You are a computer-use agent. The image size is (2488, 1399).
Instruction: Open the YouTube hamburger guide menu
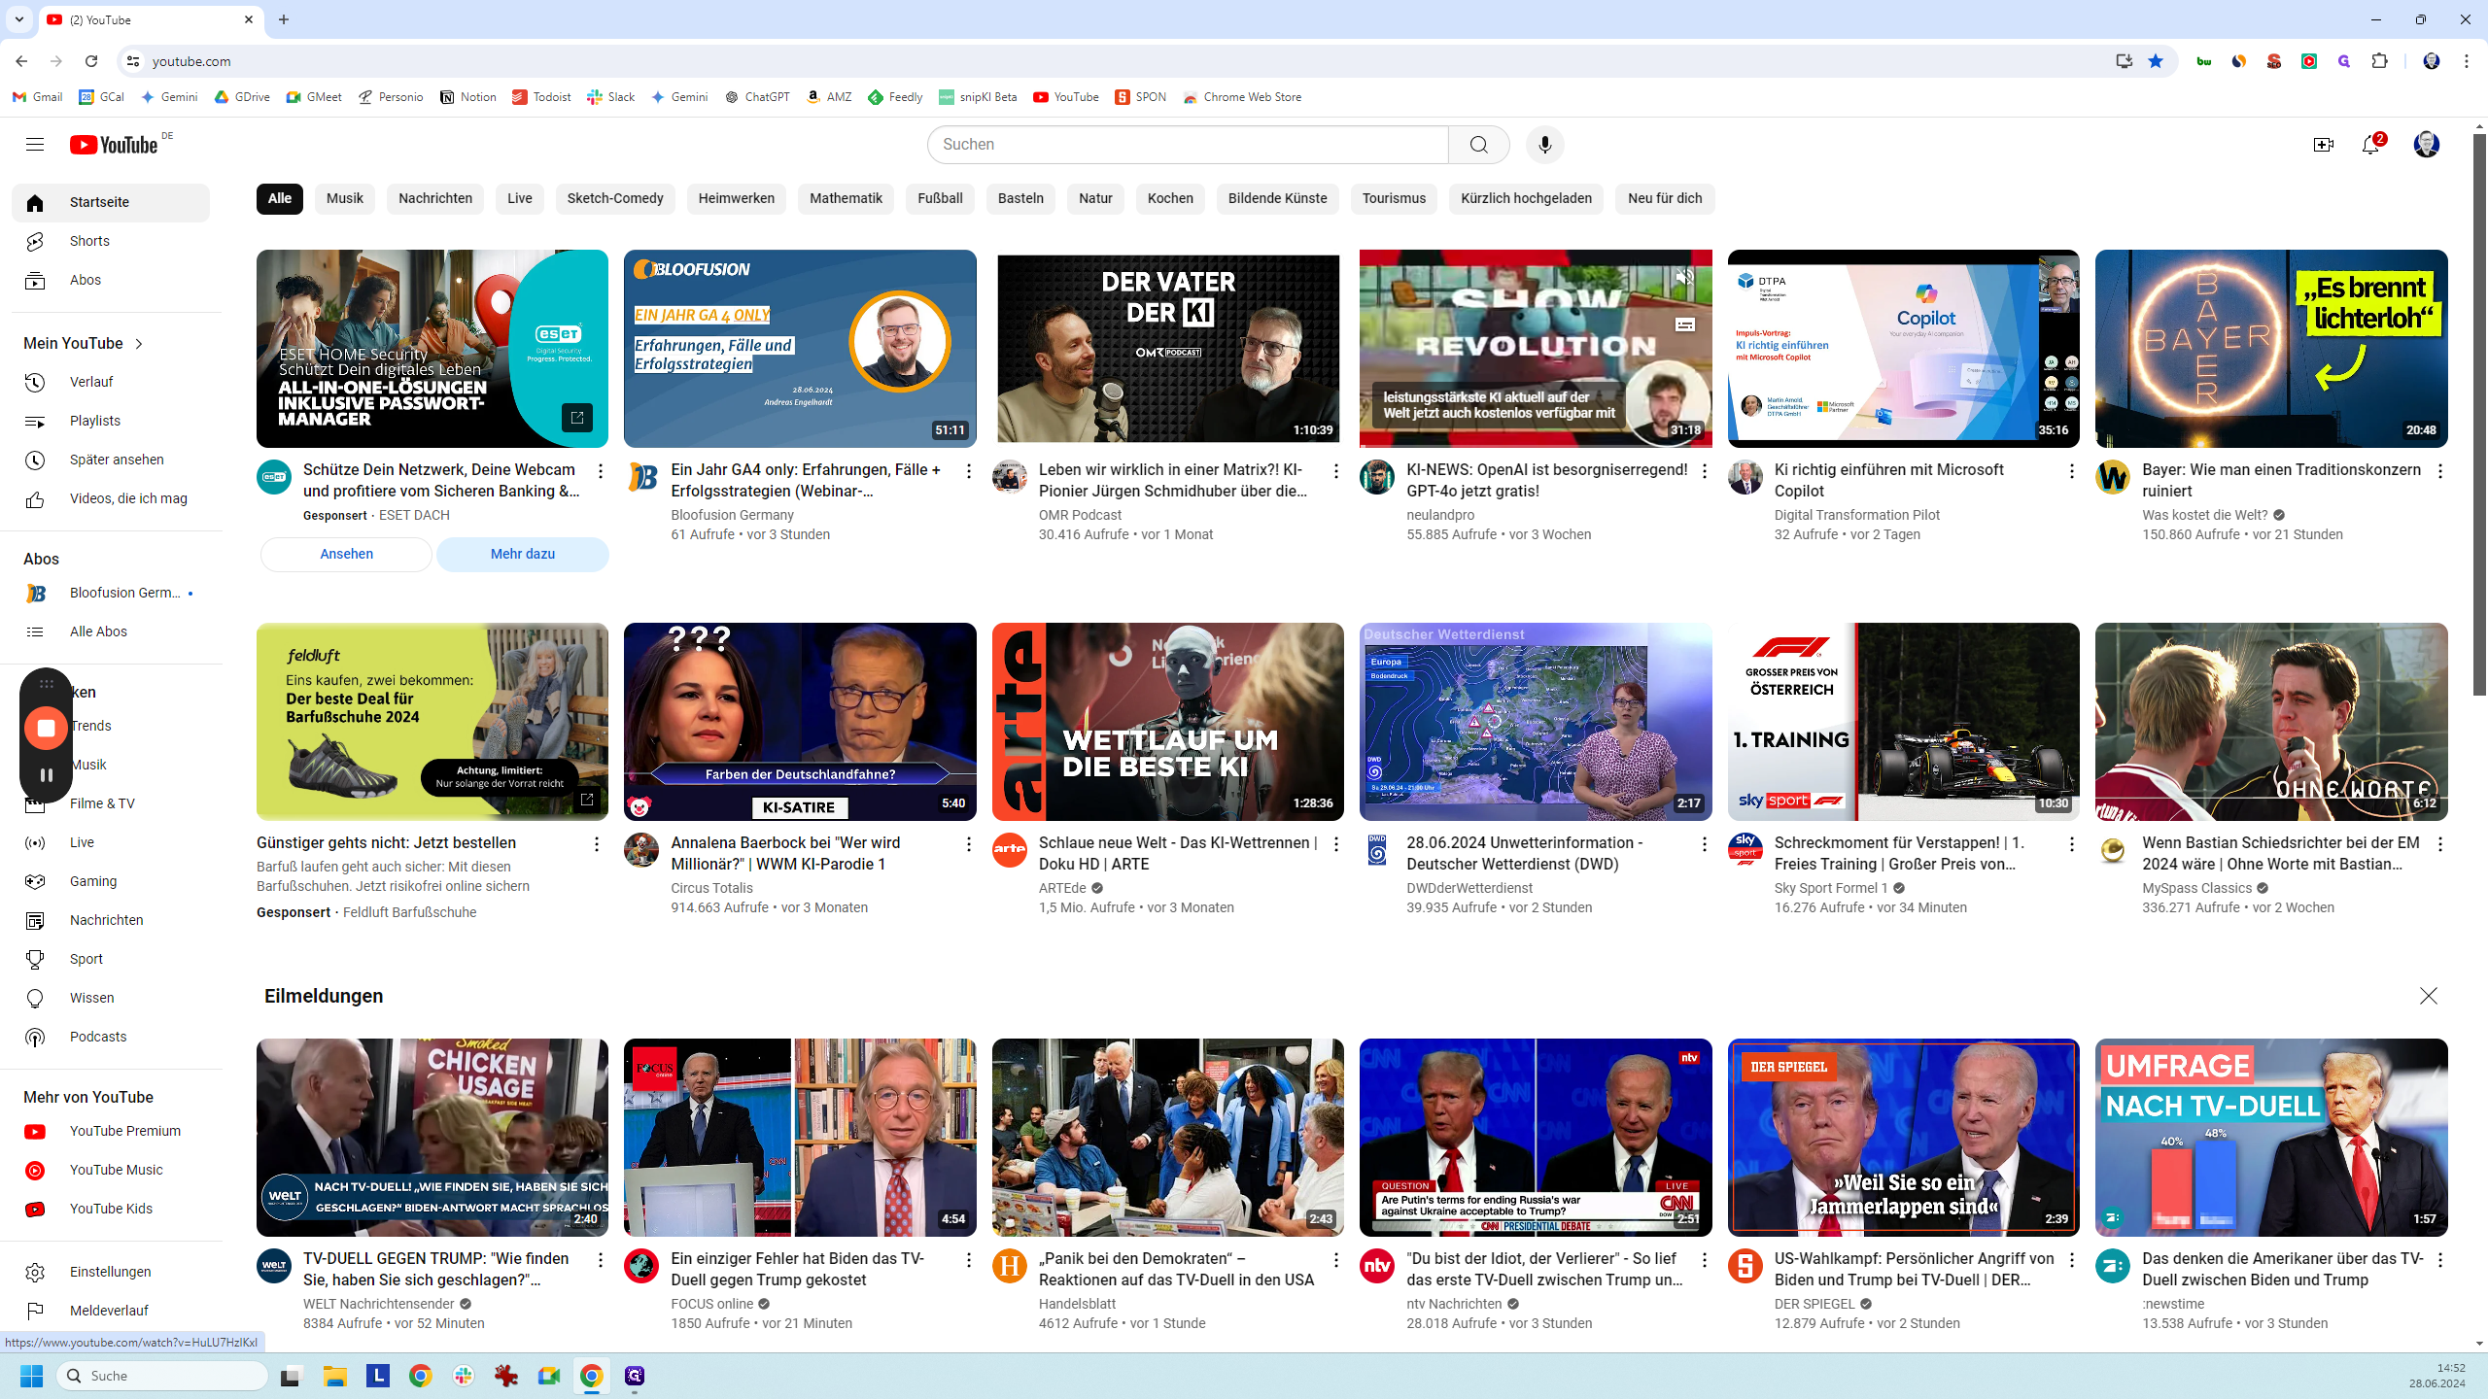point(35,145)
